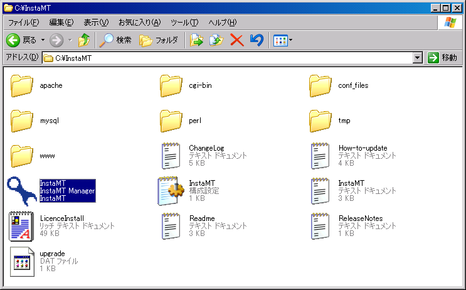Click the 'mysql' folder name label
Viewport: 466px width, 290px height.
tap(50, 121)
